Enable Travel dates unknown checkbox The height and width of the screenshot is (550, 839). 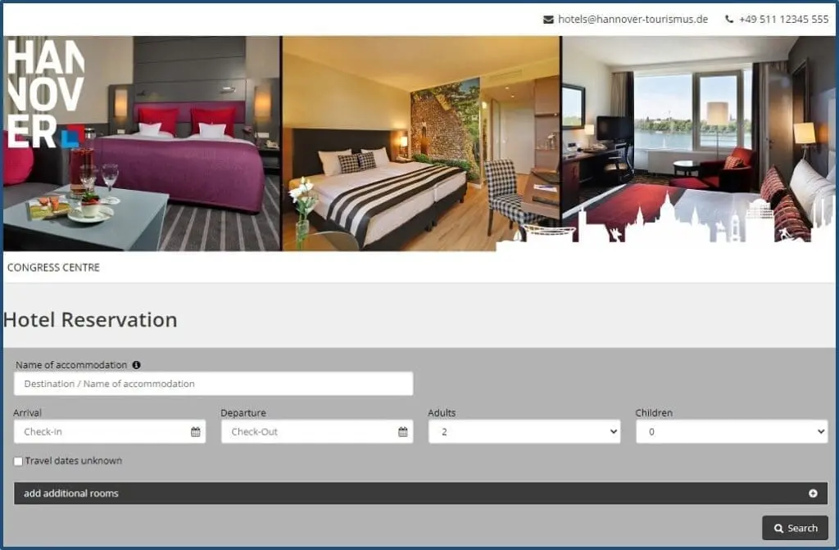[19, 462]
